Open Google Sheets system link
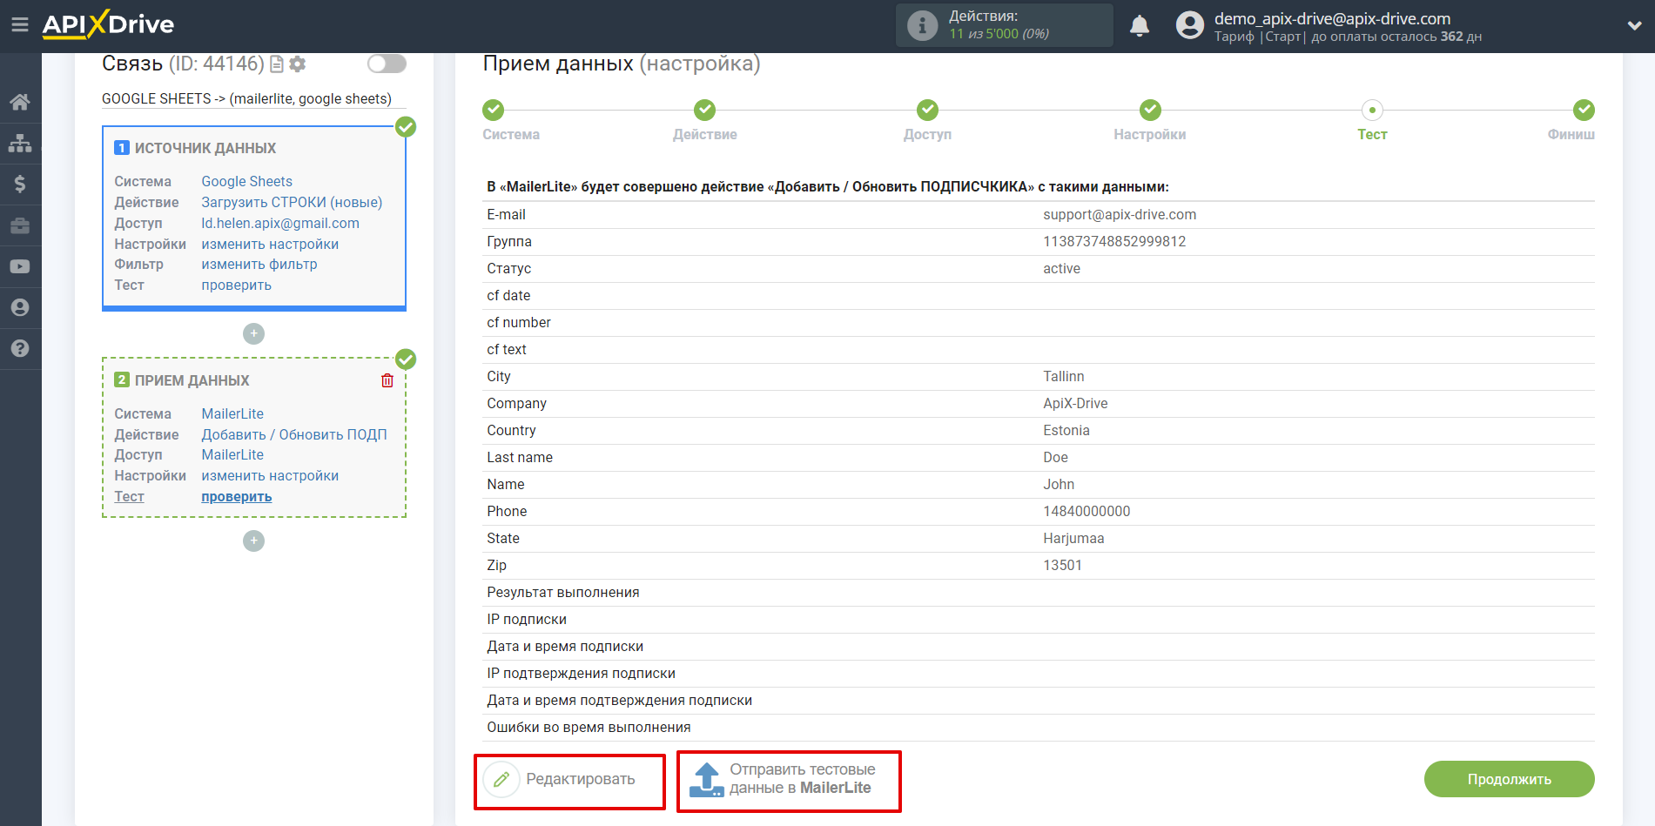This screenshot has width=1655, height=826. pos(246,181)
